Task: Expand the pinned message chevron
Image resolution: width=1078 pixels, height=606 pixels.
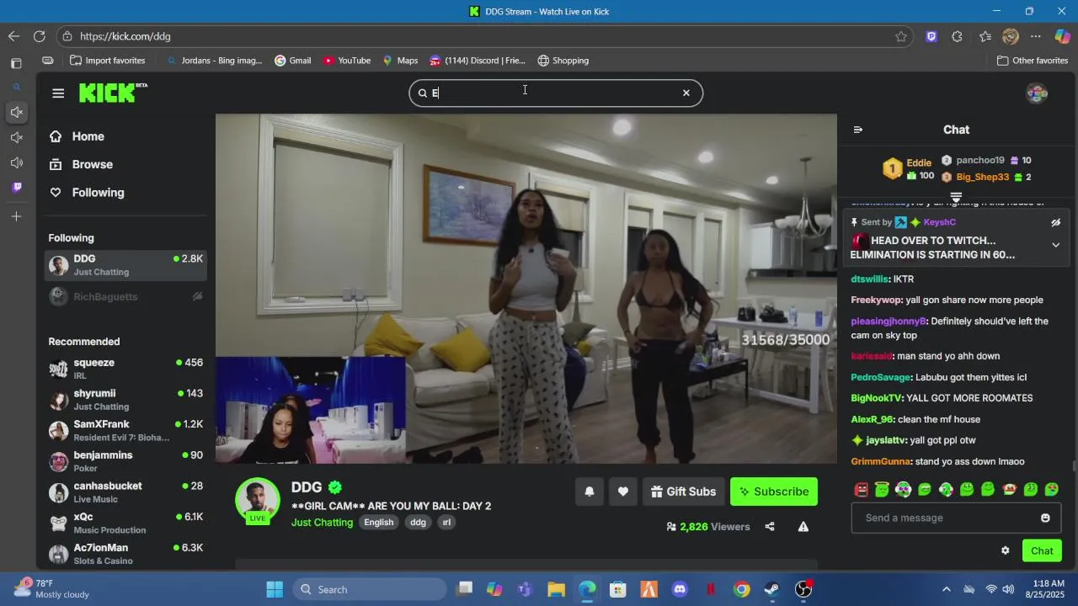Action: (1055, 245)
